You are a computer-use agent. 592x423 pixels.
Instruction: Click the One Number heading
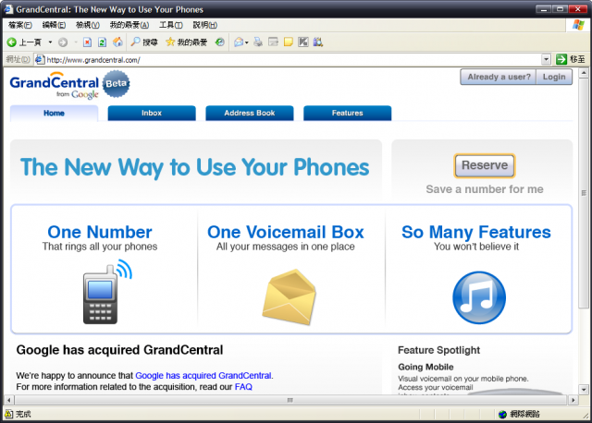100,232
